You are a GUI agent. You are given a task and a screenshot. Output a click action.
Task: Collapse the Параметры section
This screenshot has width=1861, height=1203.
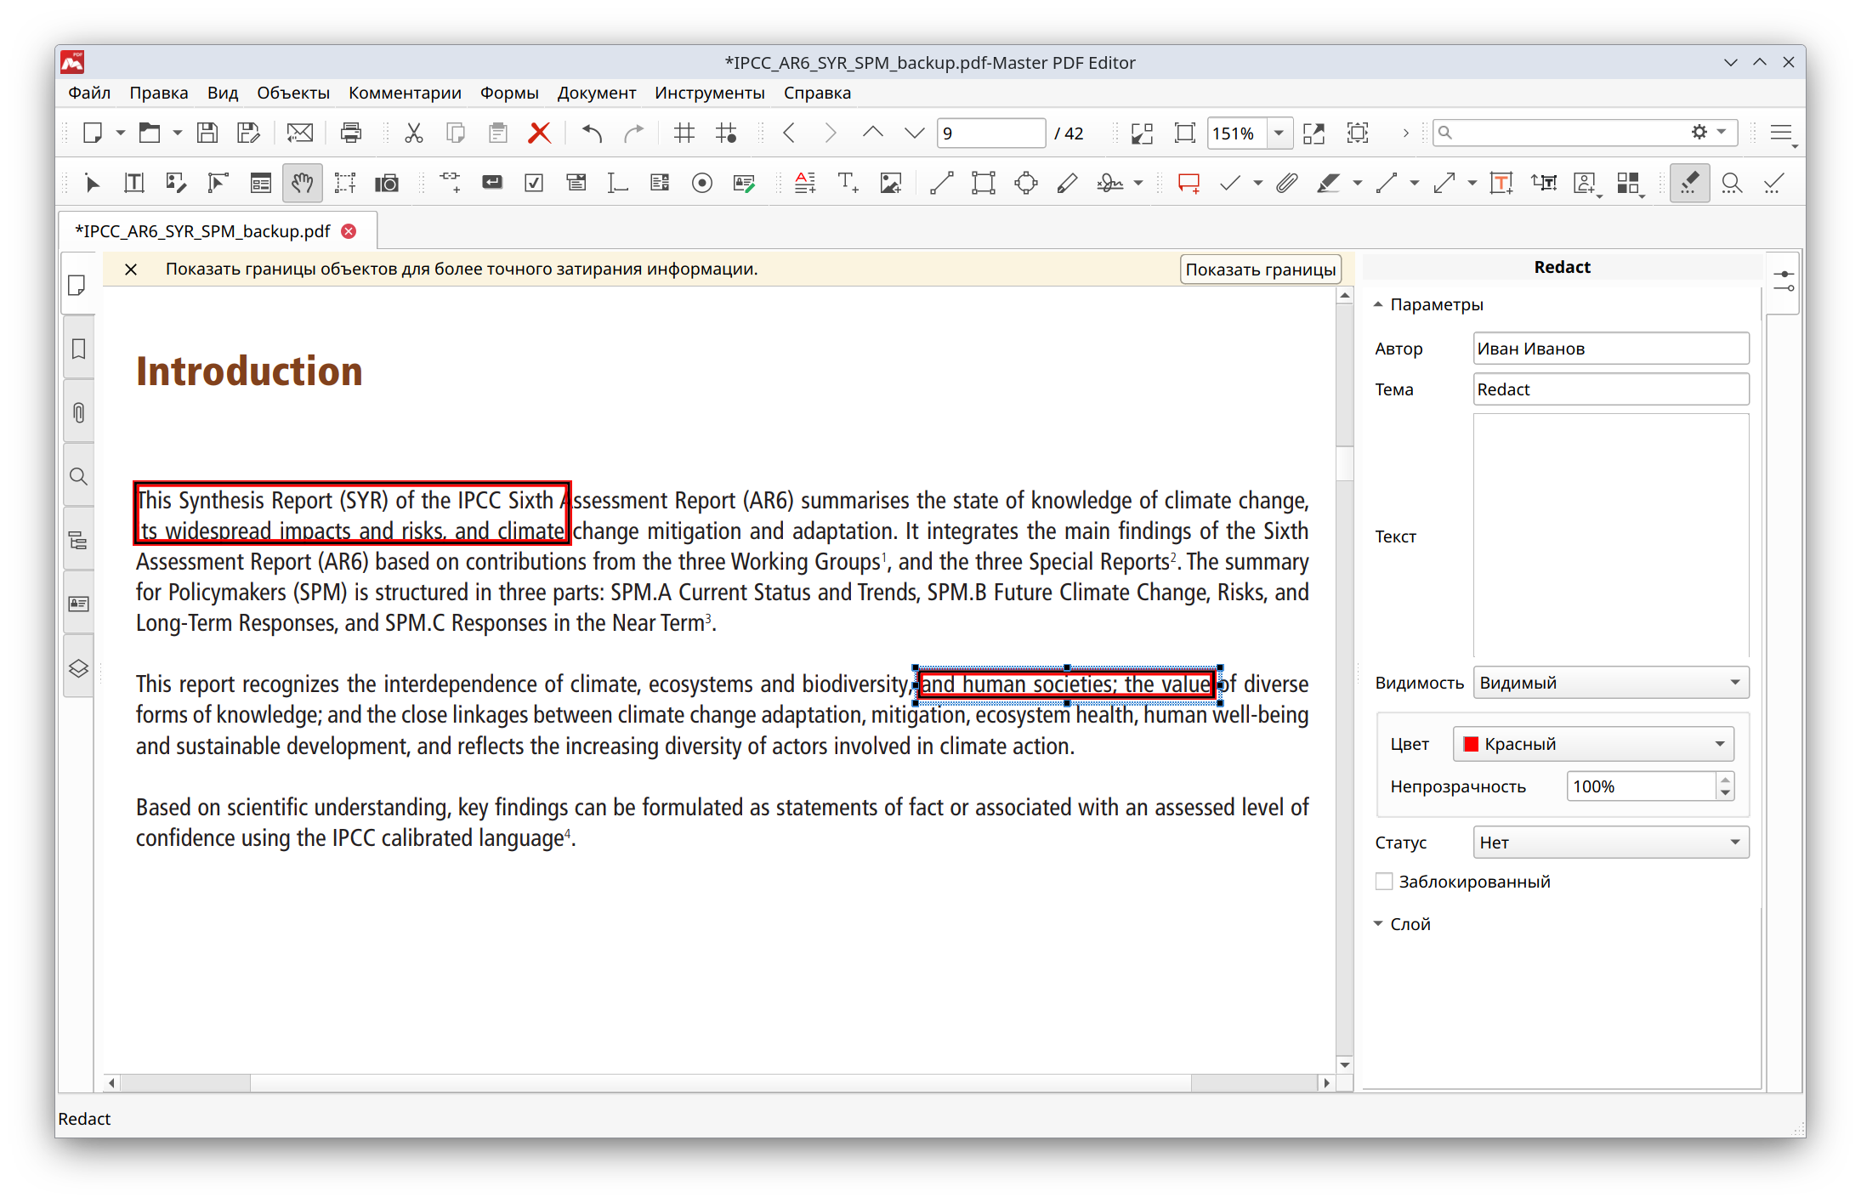pos(1378,304)
